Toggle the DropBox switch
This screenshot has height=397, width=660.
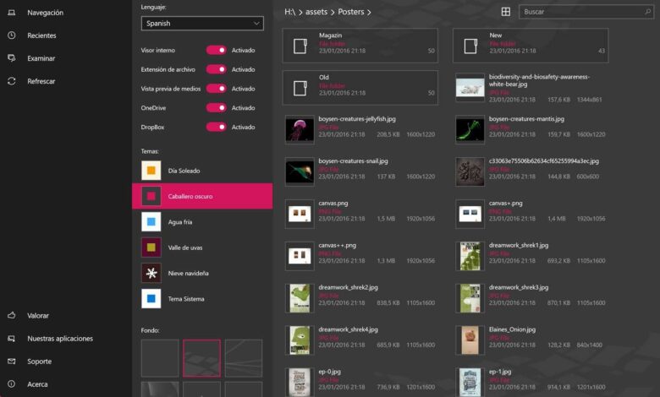tap(217, 127)
